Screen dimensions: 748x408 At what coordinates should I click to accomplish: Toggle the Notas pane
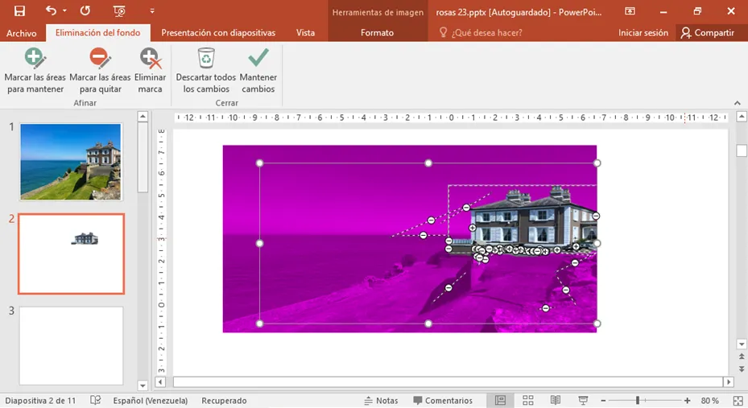(x=381, y=401)
